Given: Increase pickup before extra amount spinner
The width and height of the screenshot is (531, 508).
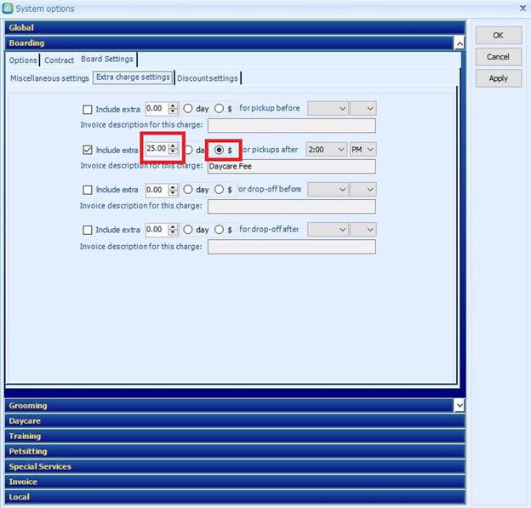Looking at the screenshot, I should click(x=173, y=106).
